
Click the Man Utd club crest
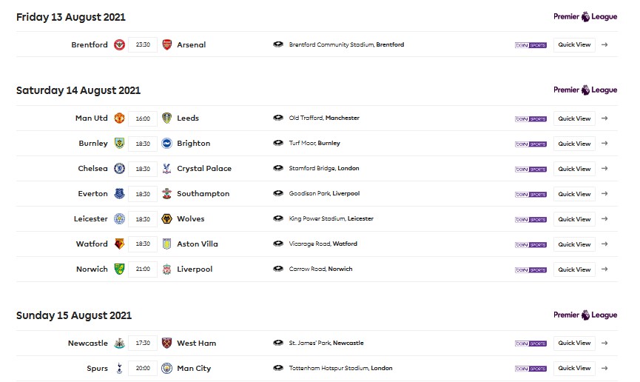click(x=119, y=118)
